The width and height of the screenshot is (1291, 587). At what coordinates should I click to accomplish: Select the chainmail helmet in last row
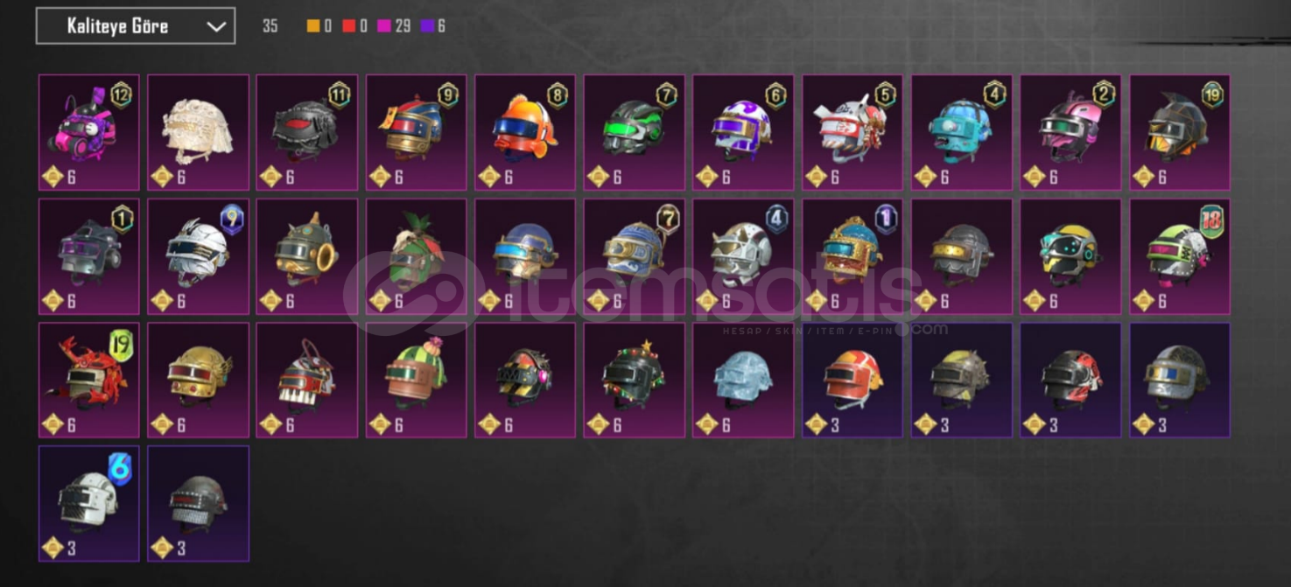pyautogui.click(x=198, y=504)
